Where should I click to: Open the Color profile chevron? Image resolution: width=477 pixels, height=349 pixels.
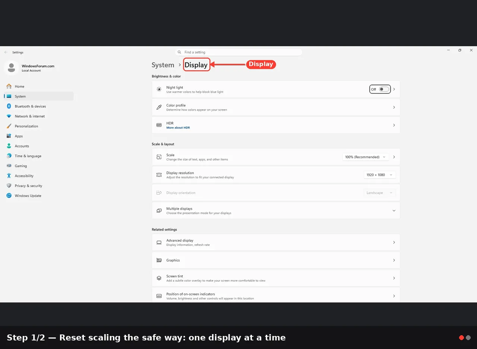394,107
